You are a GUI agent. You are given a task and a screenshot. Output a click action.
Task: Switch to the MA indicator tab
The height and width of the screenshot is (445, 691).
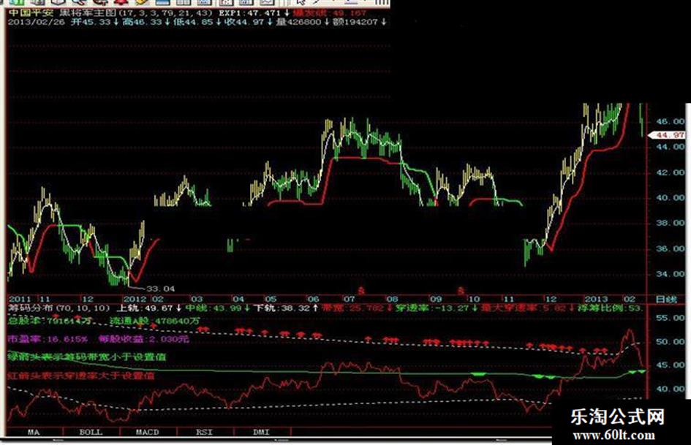pos(34,433)
